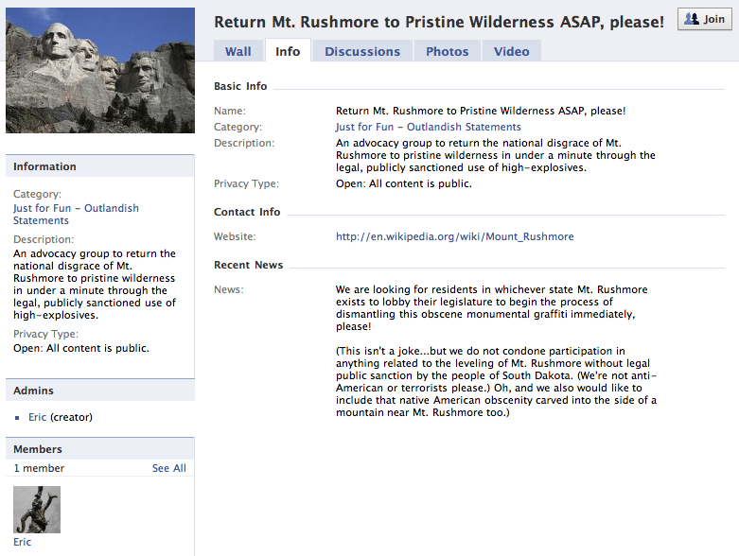Click the Basic Info description paragraph text

click(x=495, y=155)
